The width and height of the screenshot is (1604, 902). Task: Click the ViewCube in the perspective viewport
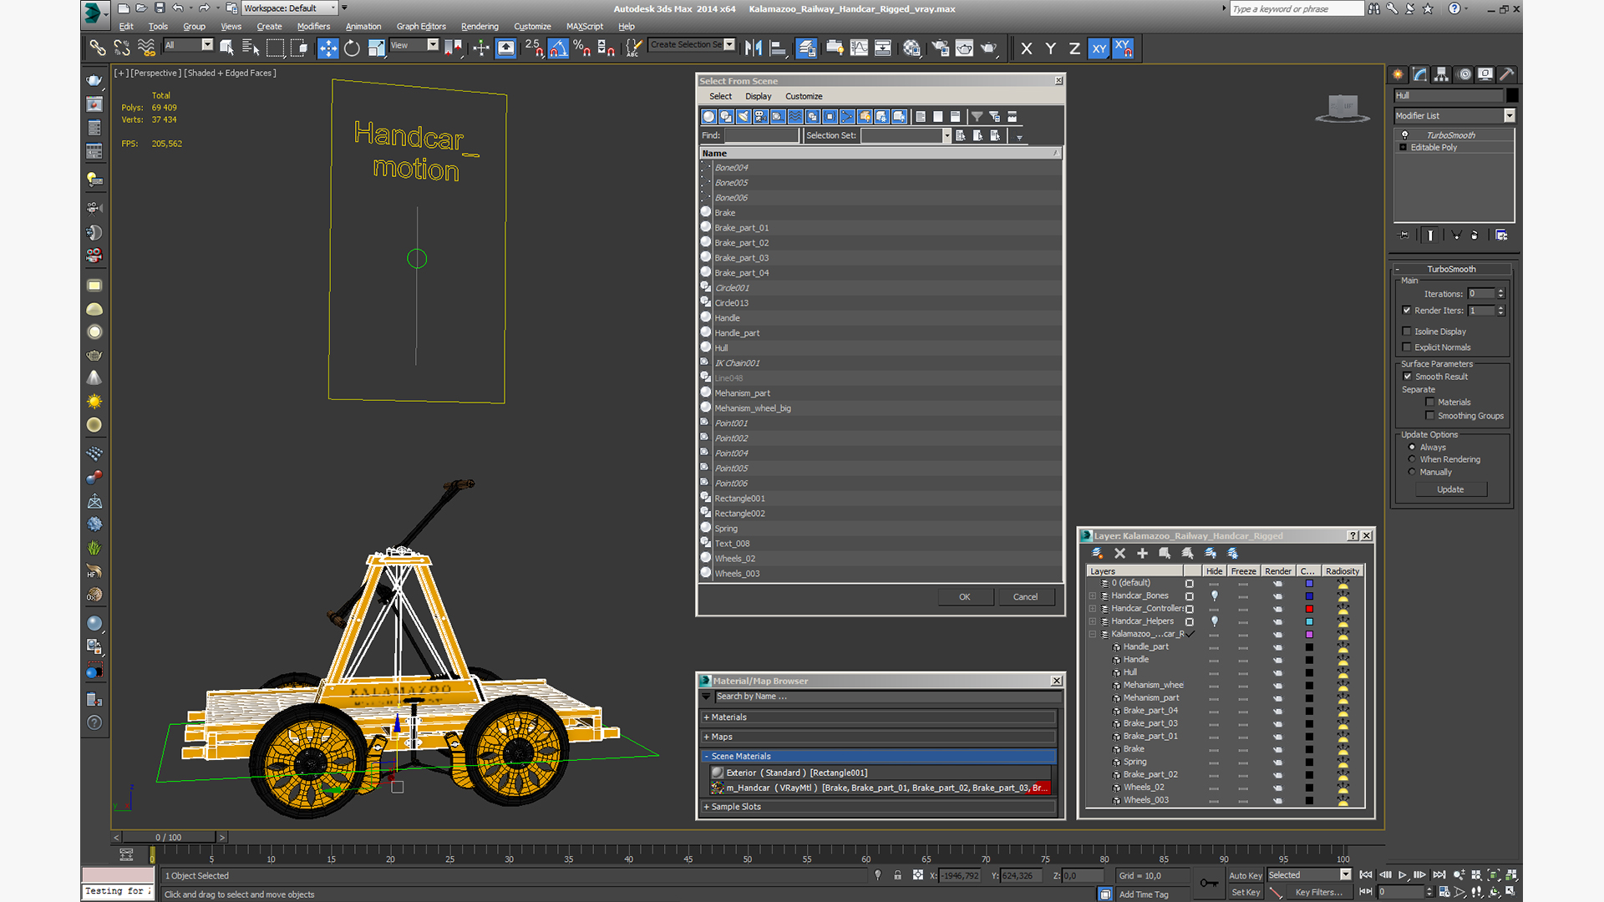[1343, 108]
